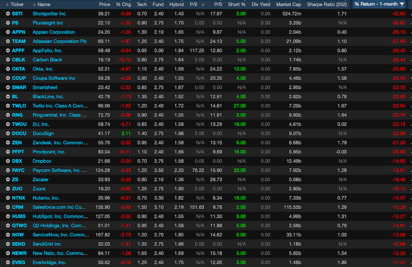
Task: Open the Atlassian Corporation Plc link
Action: coord(60,41)
